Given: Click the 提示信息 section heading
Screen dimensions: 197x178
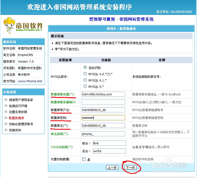Looking at the screenshot, I should [57, 36].
